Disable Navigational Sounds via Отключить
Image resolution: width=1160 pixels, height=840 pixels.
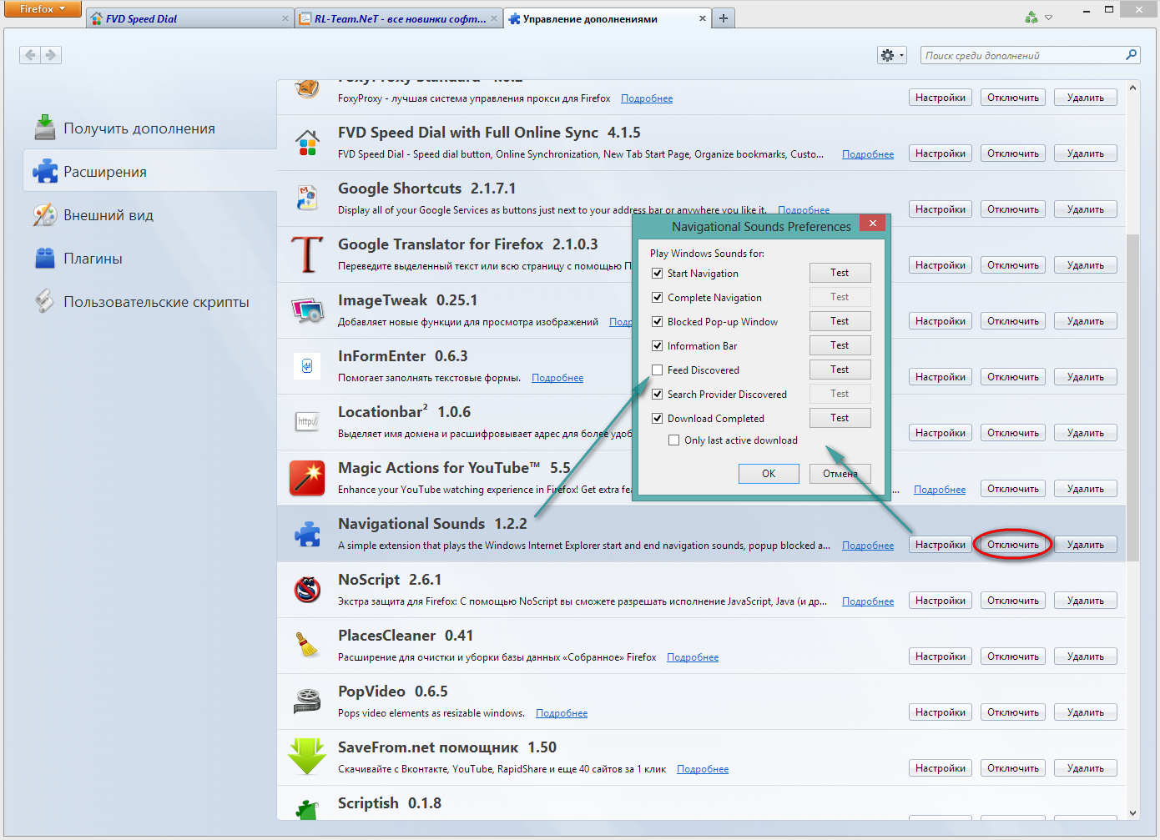point(1013,545)
